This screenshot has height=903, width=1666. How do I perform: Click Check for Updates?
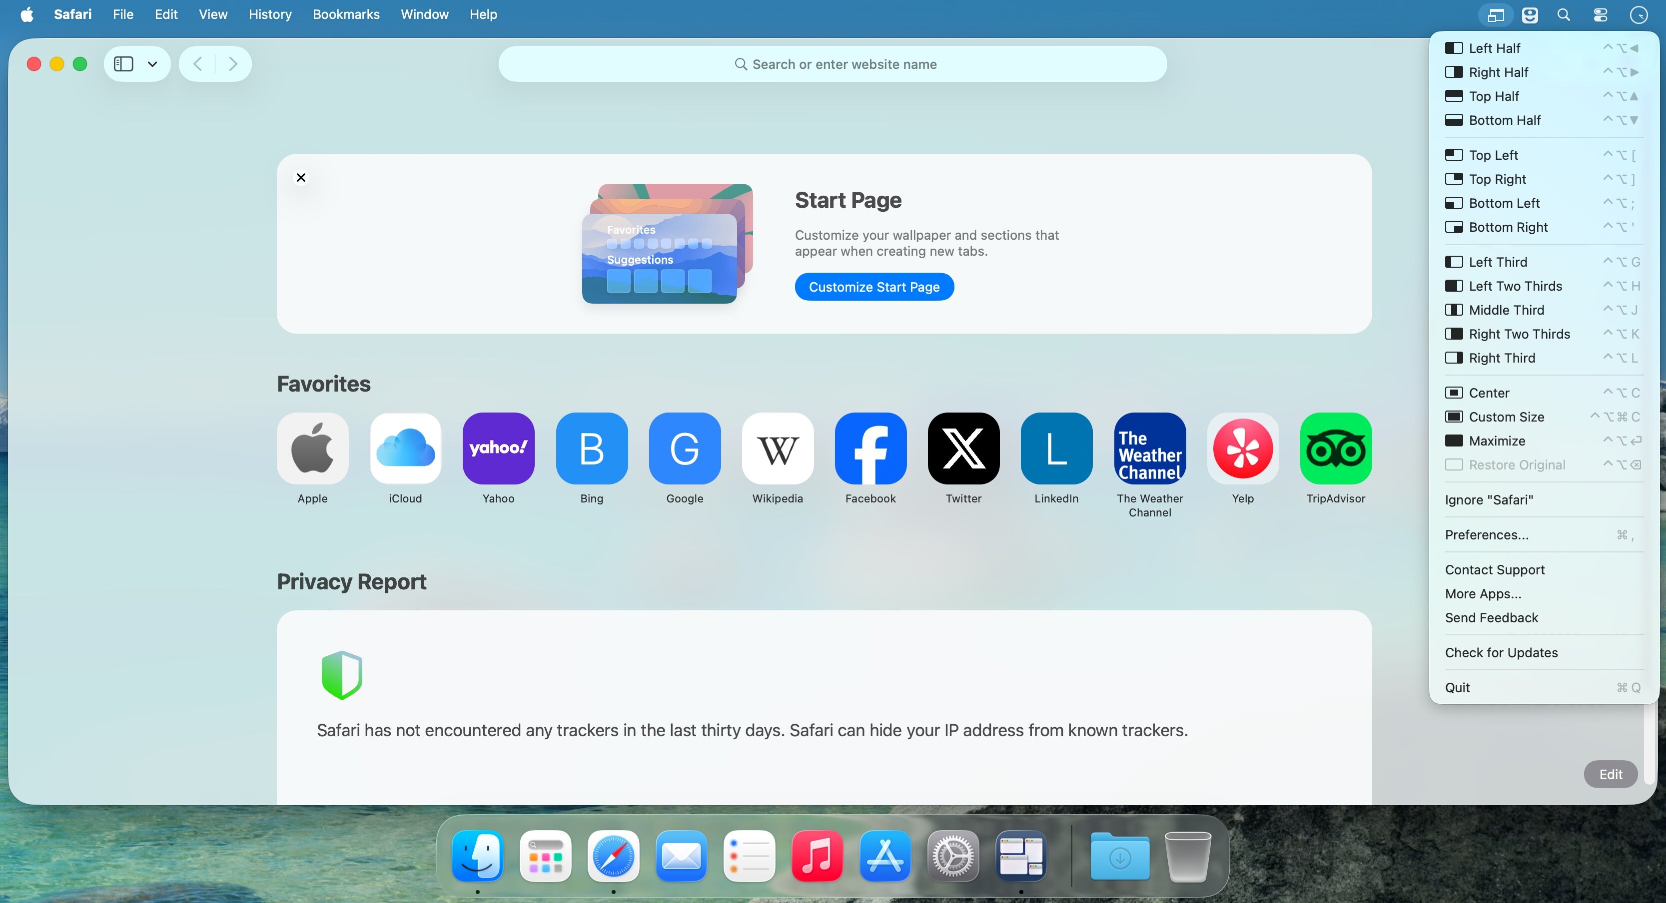point(1501,653)
